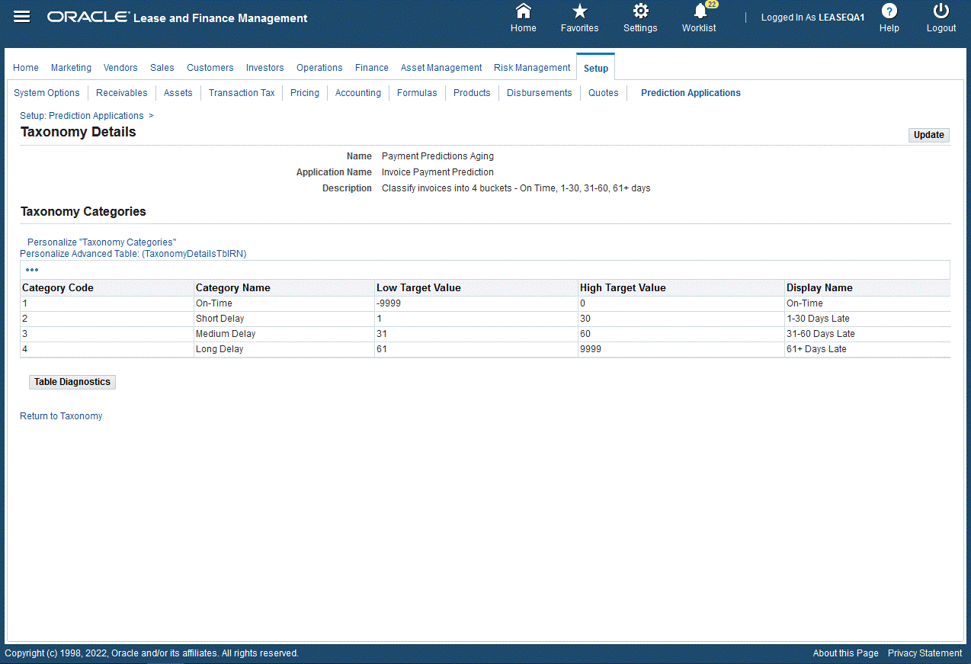Select the Operations tab
The width and height of the screenshot is (971, 664).
click(x=319, y=68)
